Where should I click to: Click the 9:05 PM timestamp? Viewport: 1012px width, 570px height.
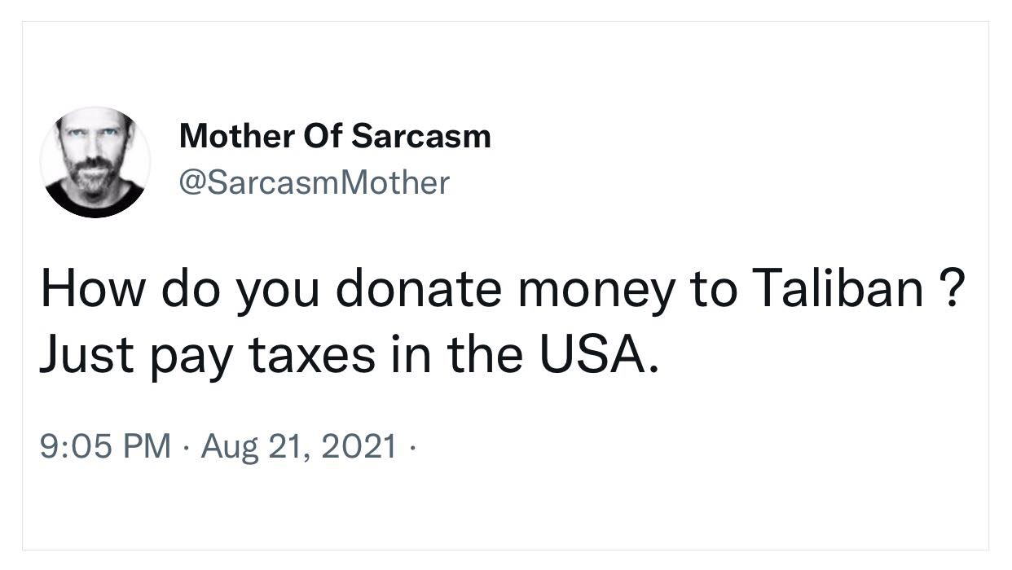[x=106, y=446]
